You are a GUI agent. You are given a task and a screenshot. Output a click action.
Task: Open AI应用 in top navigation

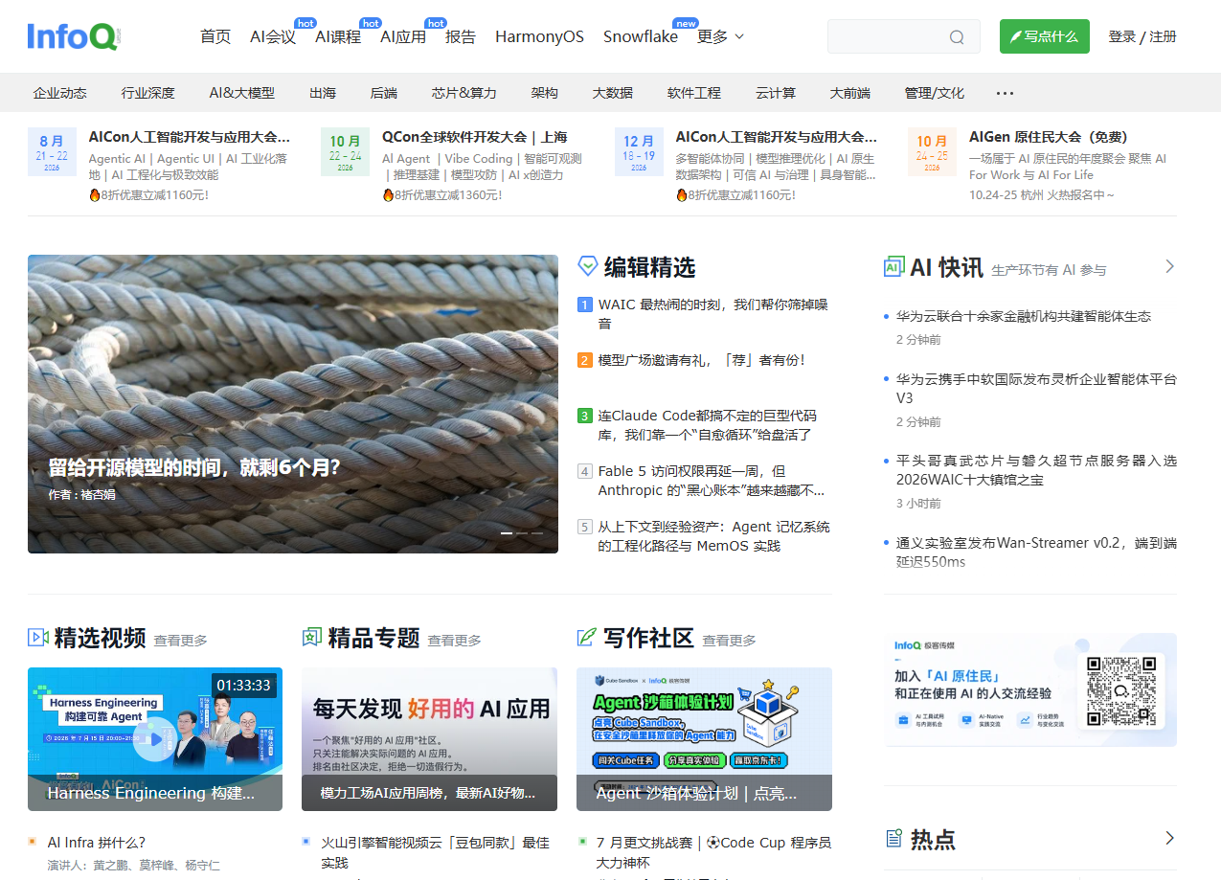[x=403, y=36]
